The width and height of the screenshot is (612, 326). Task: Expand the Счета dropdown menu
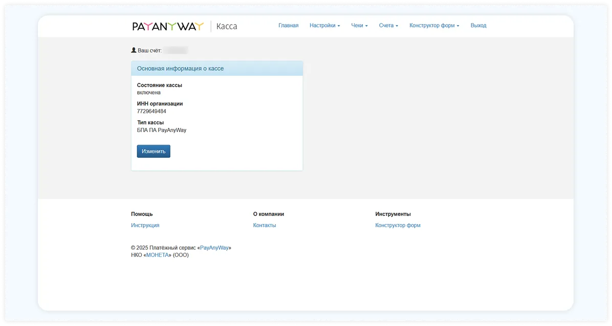[388, 26]
